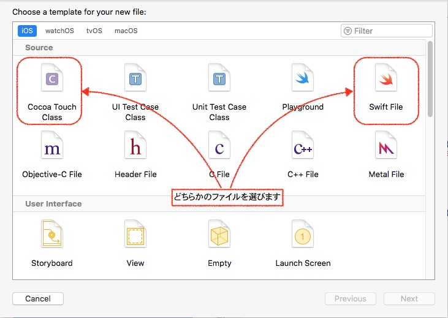Click the Previous button
The width and height of the screenshot is (448, 318).
pos(351,298)
